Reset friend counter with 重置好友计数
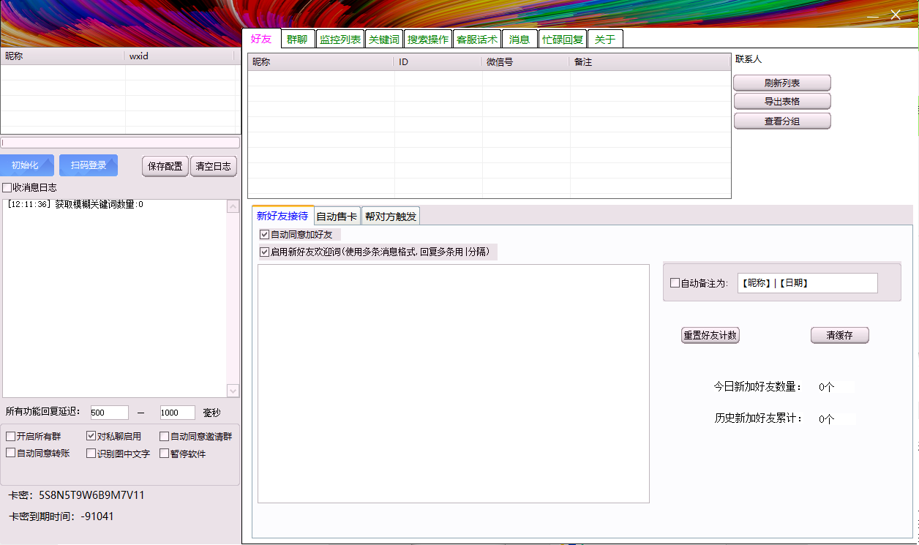This screenshot has width=919, height=545. 710,335
